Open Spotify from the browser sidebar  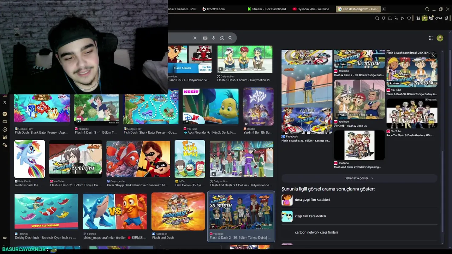(x=5, y=114)
